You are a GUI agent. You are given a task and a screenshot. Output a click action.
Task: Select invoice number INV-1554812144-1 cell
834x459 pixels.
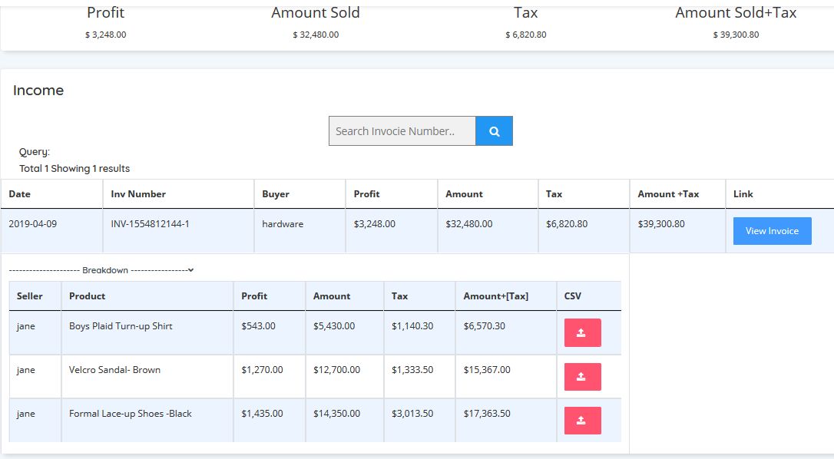[x=150, y=224]
